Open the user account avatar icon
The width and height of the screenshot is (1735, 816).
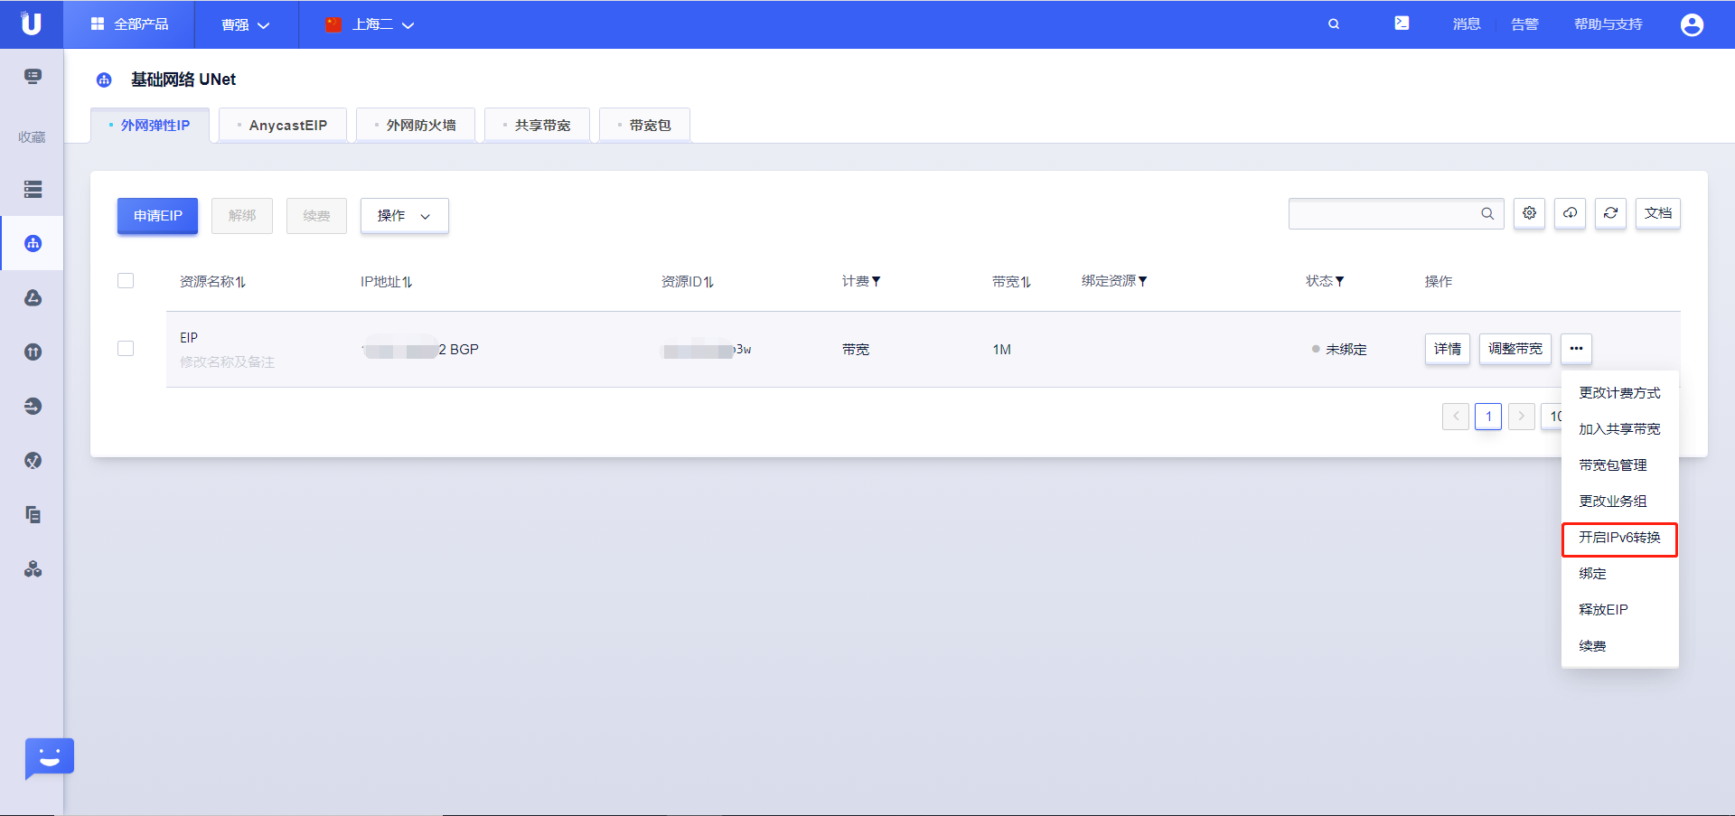coord(1692,24)
